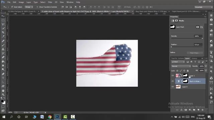Click Lock all padlock icon
Image resolution: width=214 pixels, height=120 pixels.
click(x=188, y=71)
